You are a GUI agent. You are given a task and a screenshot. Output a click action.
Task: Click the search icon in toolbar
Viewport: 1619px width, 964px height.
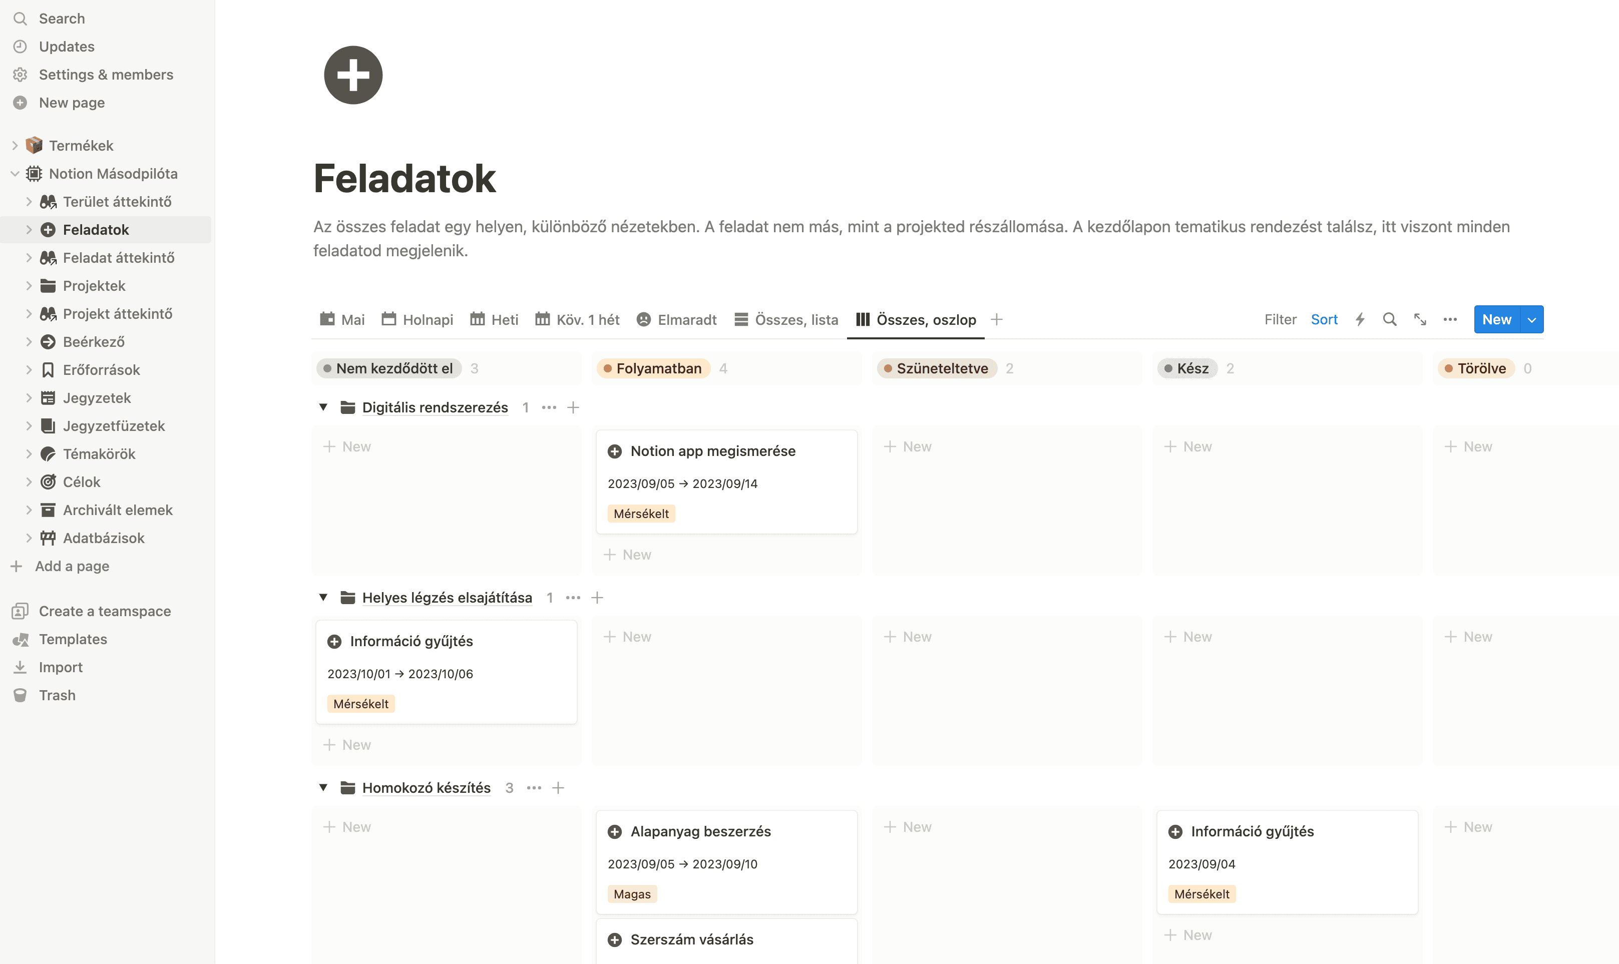tap(1390, 319)
